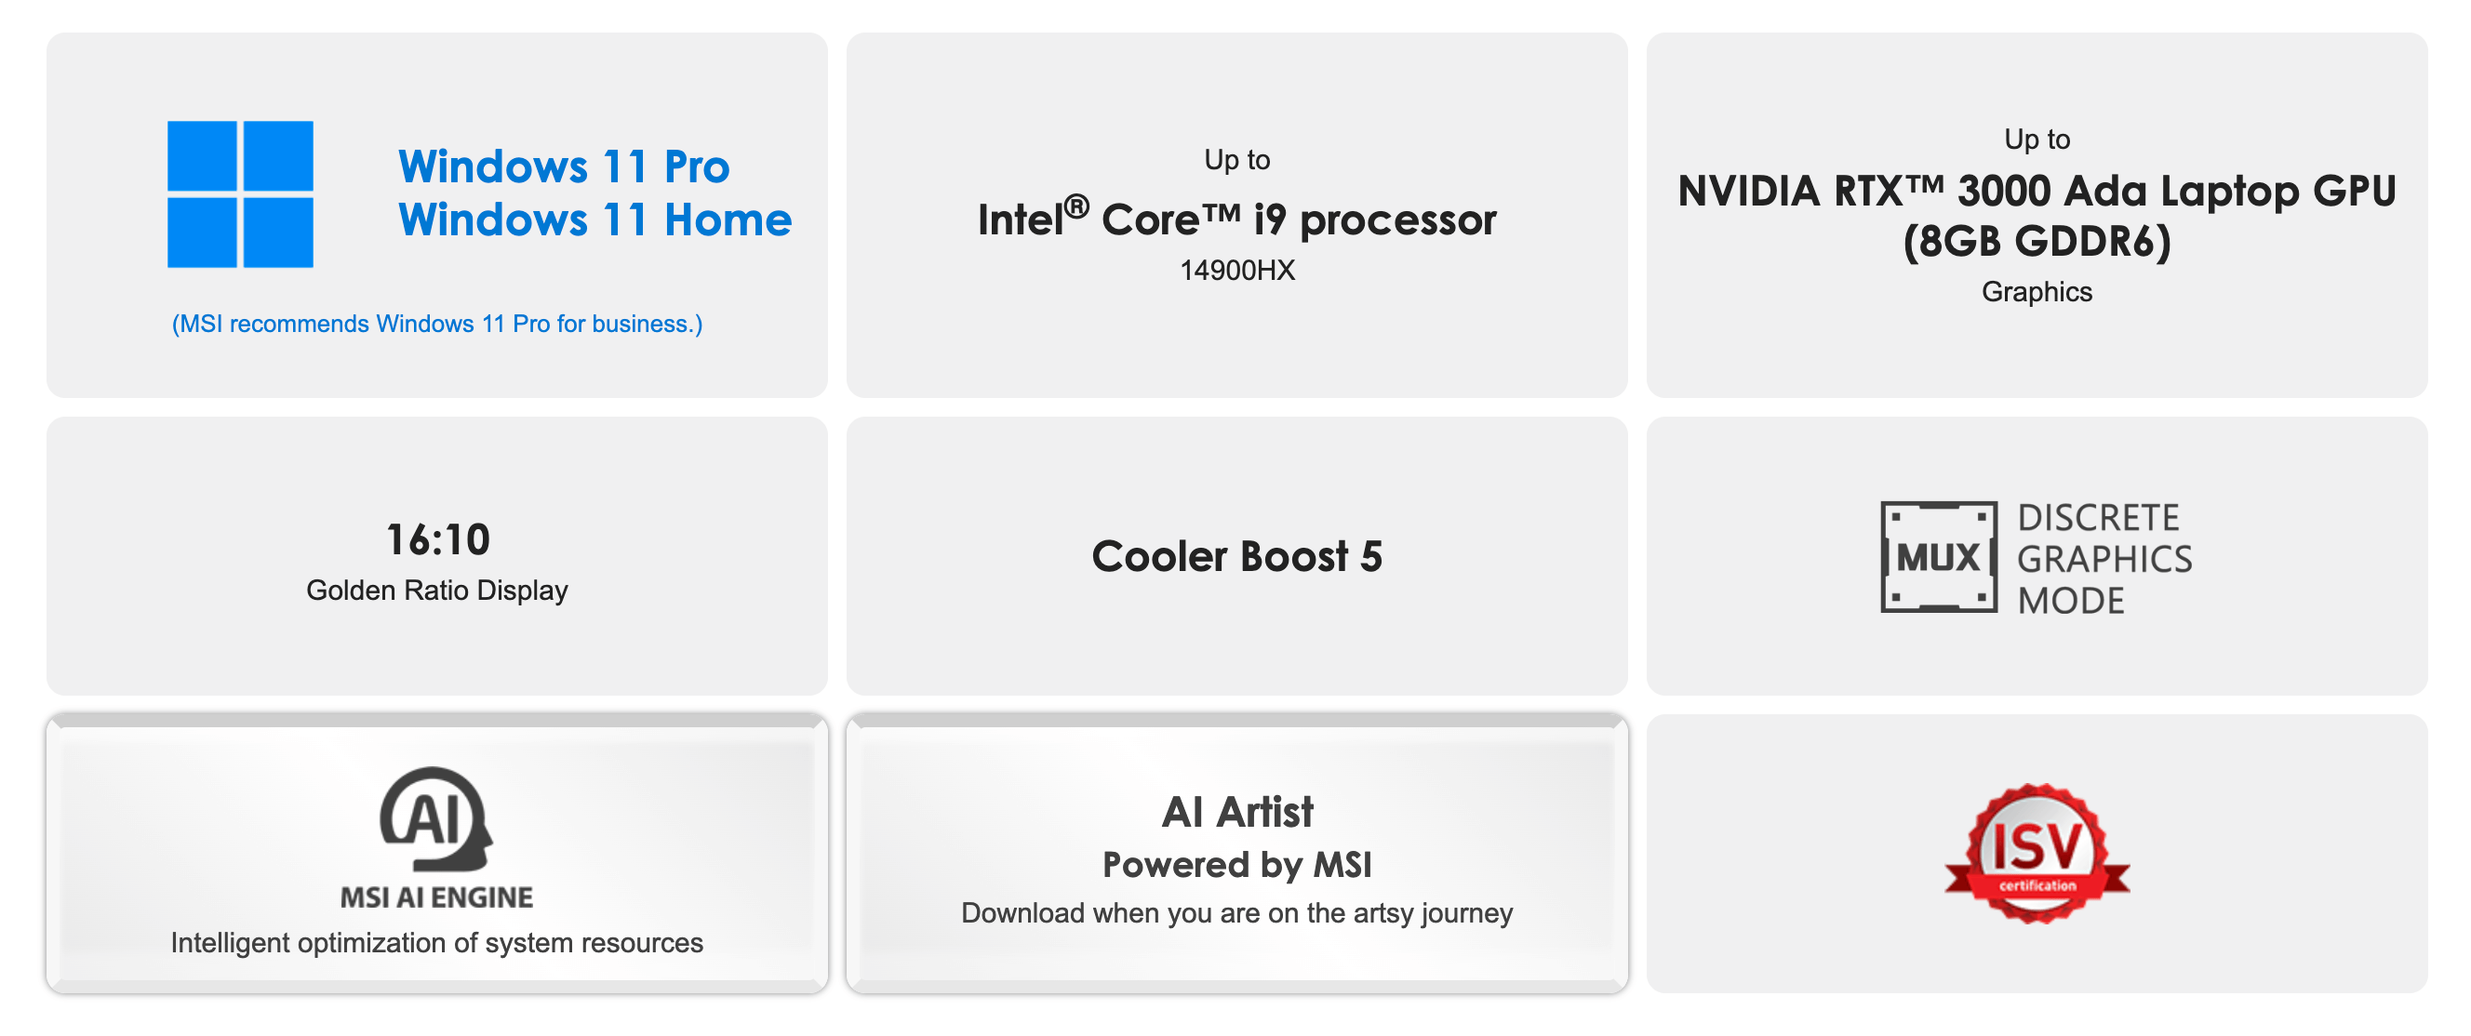
Task: Select the Intel Core i9 processor title
Action: tap(1236, 219)
